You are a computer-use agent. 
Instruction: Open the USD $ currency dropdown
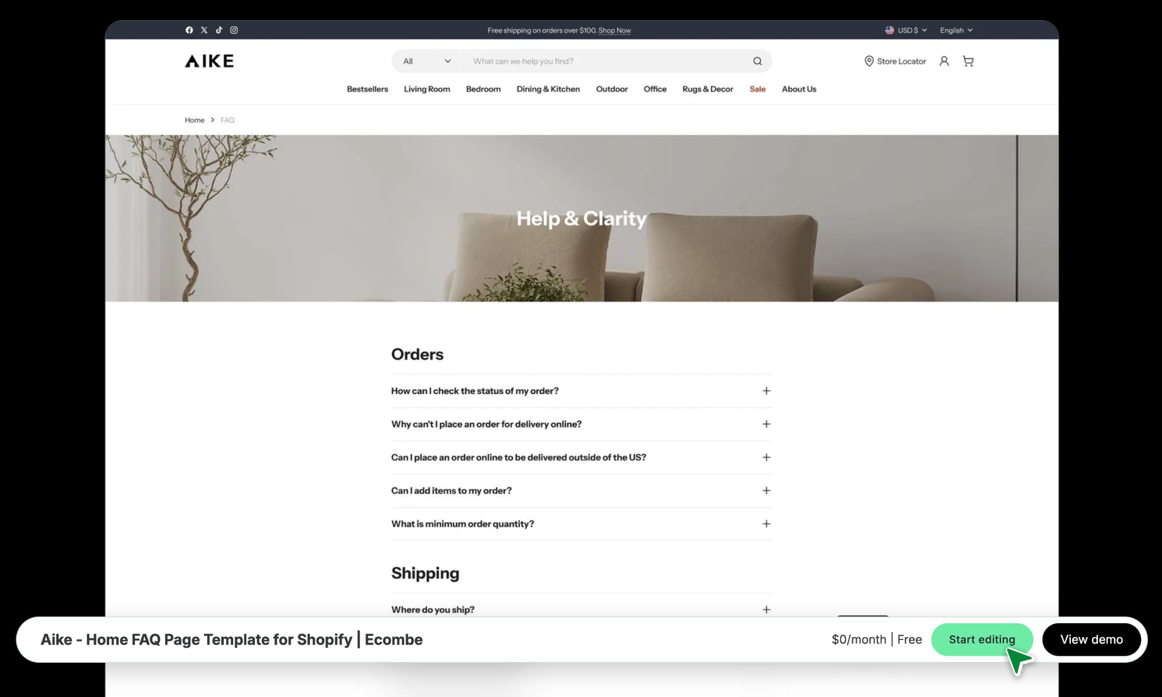click(x=906, y=30)
